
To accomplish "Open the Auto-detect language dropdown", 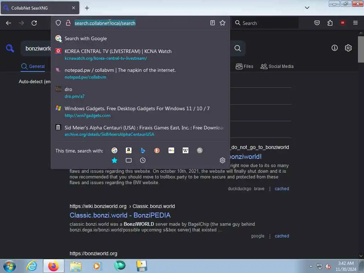I will [x=35, y=82].
